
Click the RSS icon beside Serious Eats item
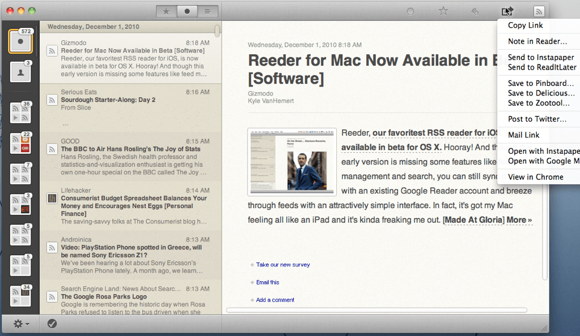click(52, 100)
